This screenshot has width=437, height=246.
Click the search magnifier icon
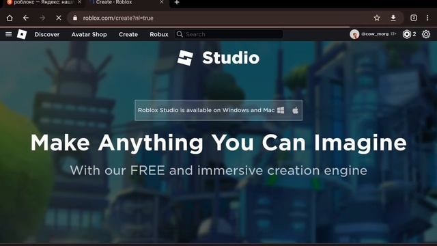click(180, 34)
